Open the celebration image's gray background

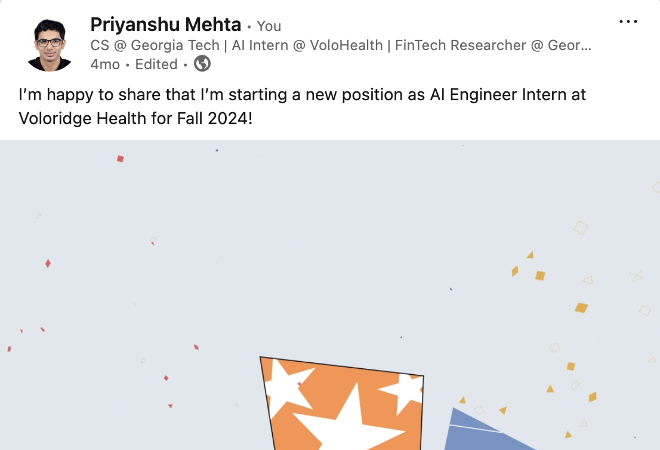[x=330, y=252]
